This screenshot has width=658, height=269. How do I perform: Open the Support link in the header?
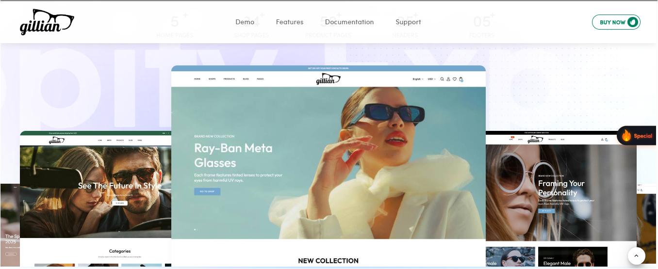click(x=408, y=22)
